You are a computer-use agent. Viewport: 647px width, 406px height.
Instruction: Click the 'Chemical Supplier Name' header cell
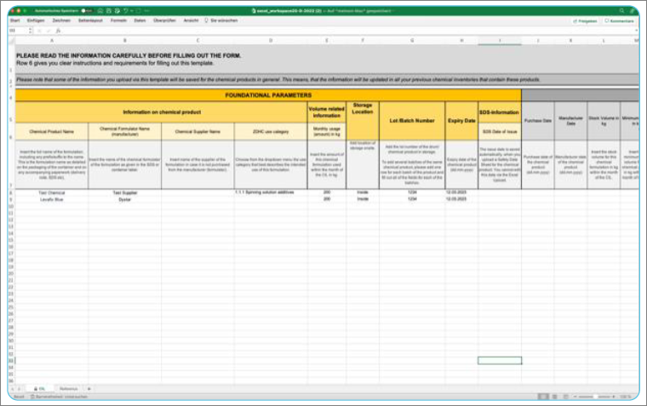pyautogui.click(x=198, y=132)
